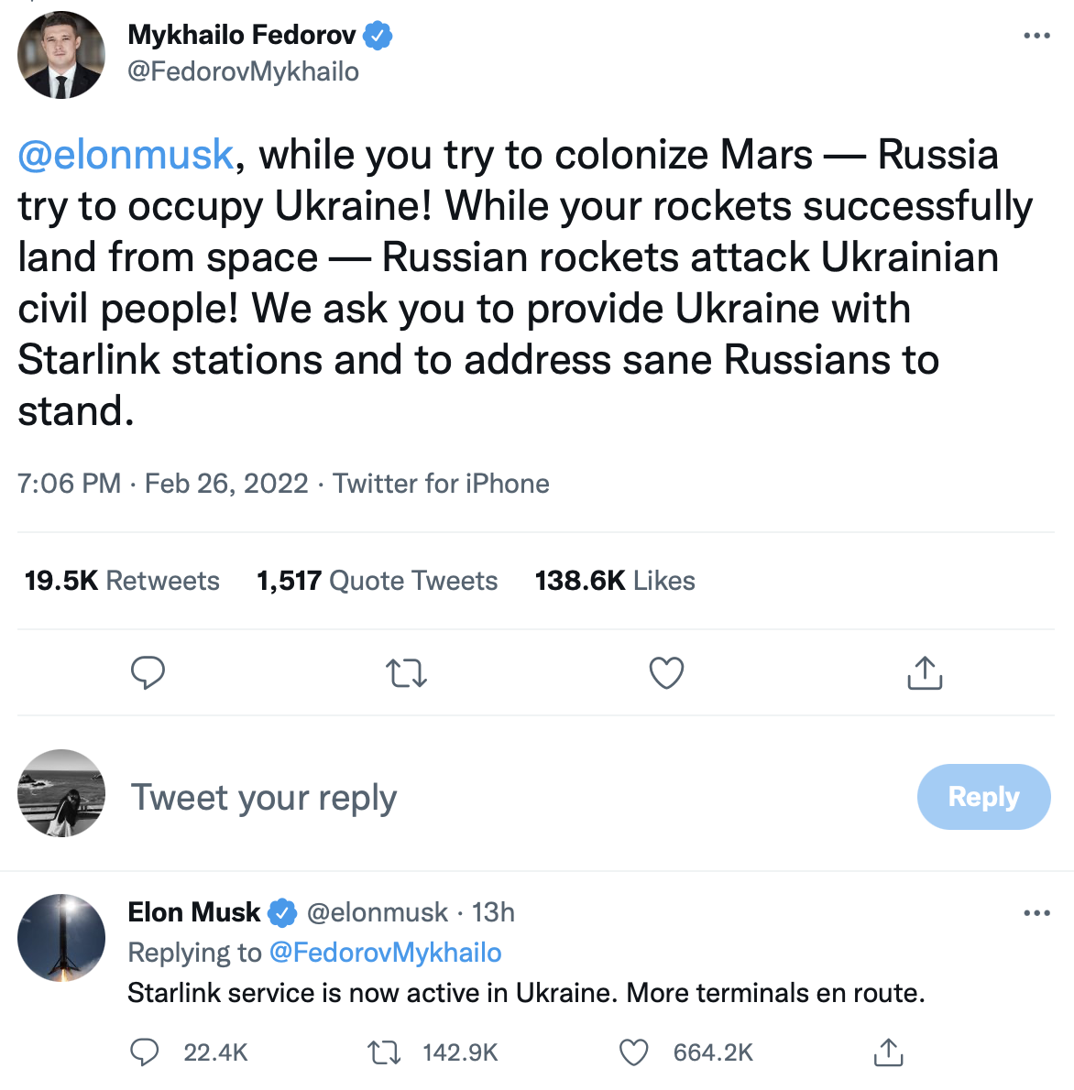Share the main tweet via the share icon
The image size is (1074, 1090).
[926, 672]
